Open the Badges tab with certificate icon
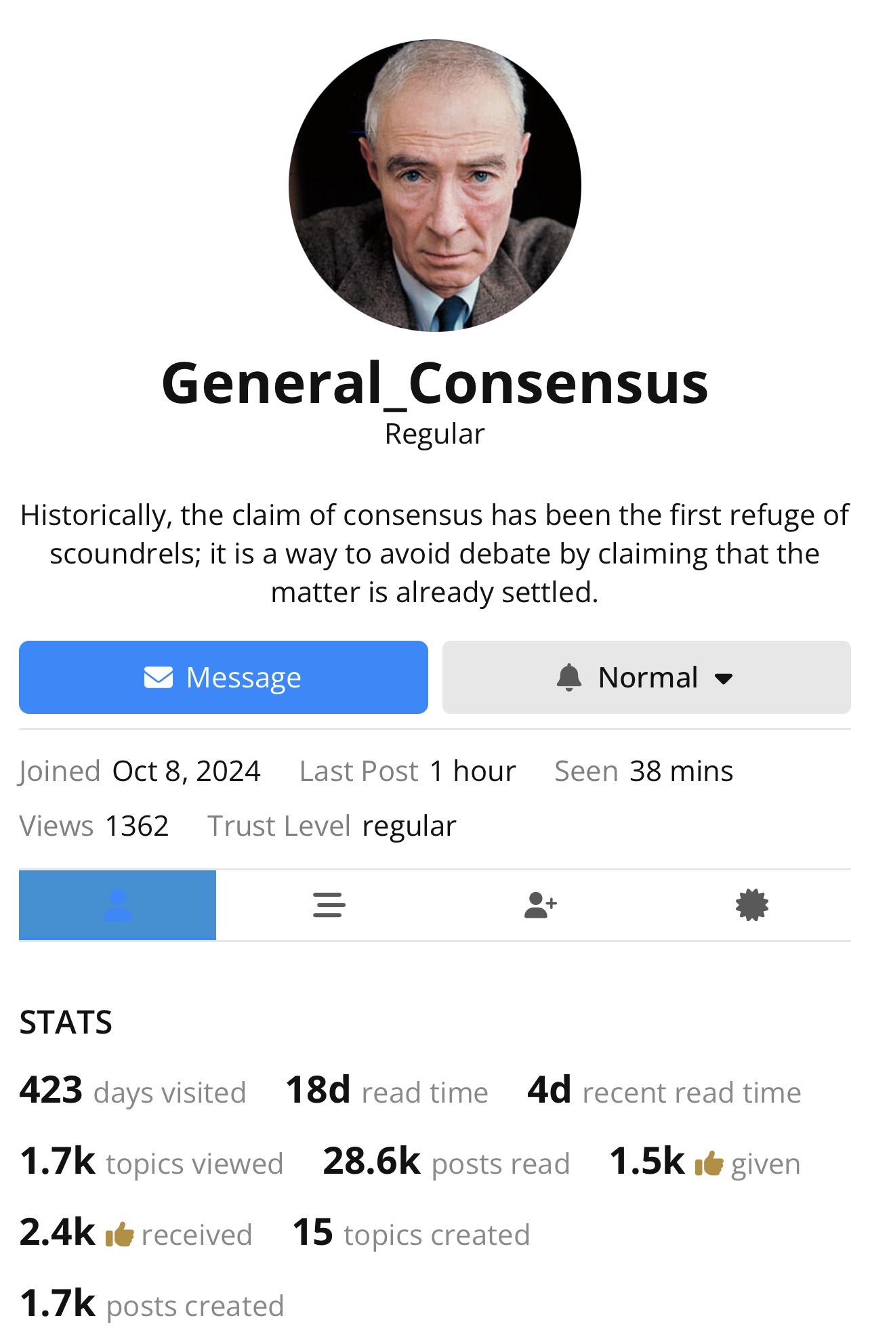The height and width of the screenshot is (1337, 870). tap(752, 905)
